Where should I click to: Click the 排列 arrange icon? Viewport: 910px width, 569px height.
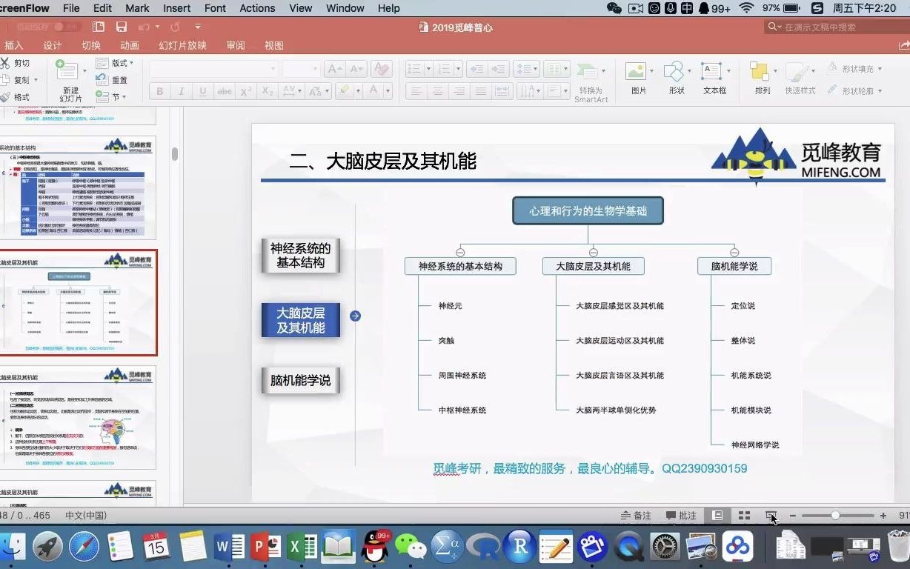coord(761,78)
